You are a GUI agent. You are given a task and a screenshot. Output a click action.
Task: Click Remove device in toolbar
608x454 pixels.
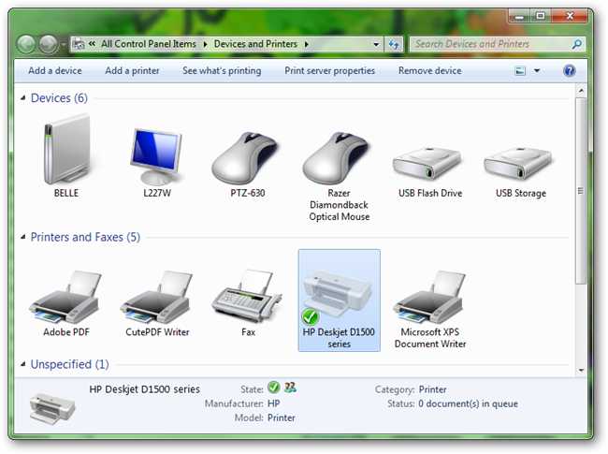pos(429,71)
